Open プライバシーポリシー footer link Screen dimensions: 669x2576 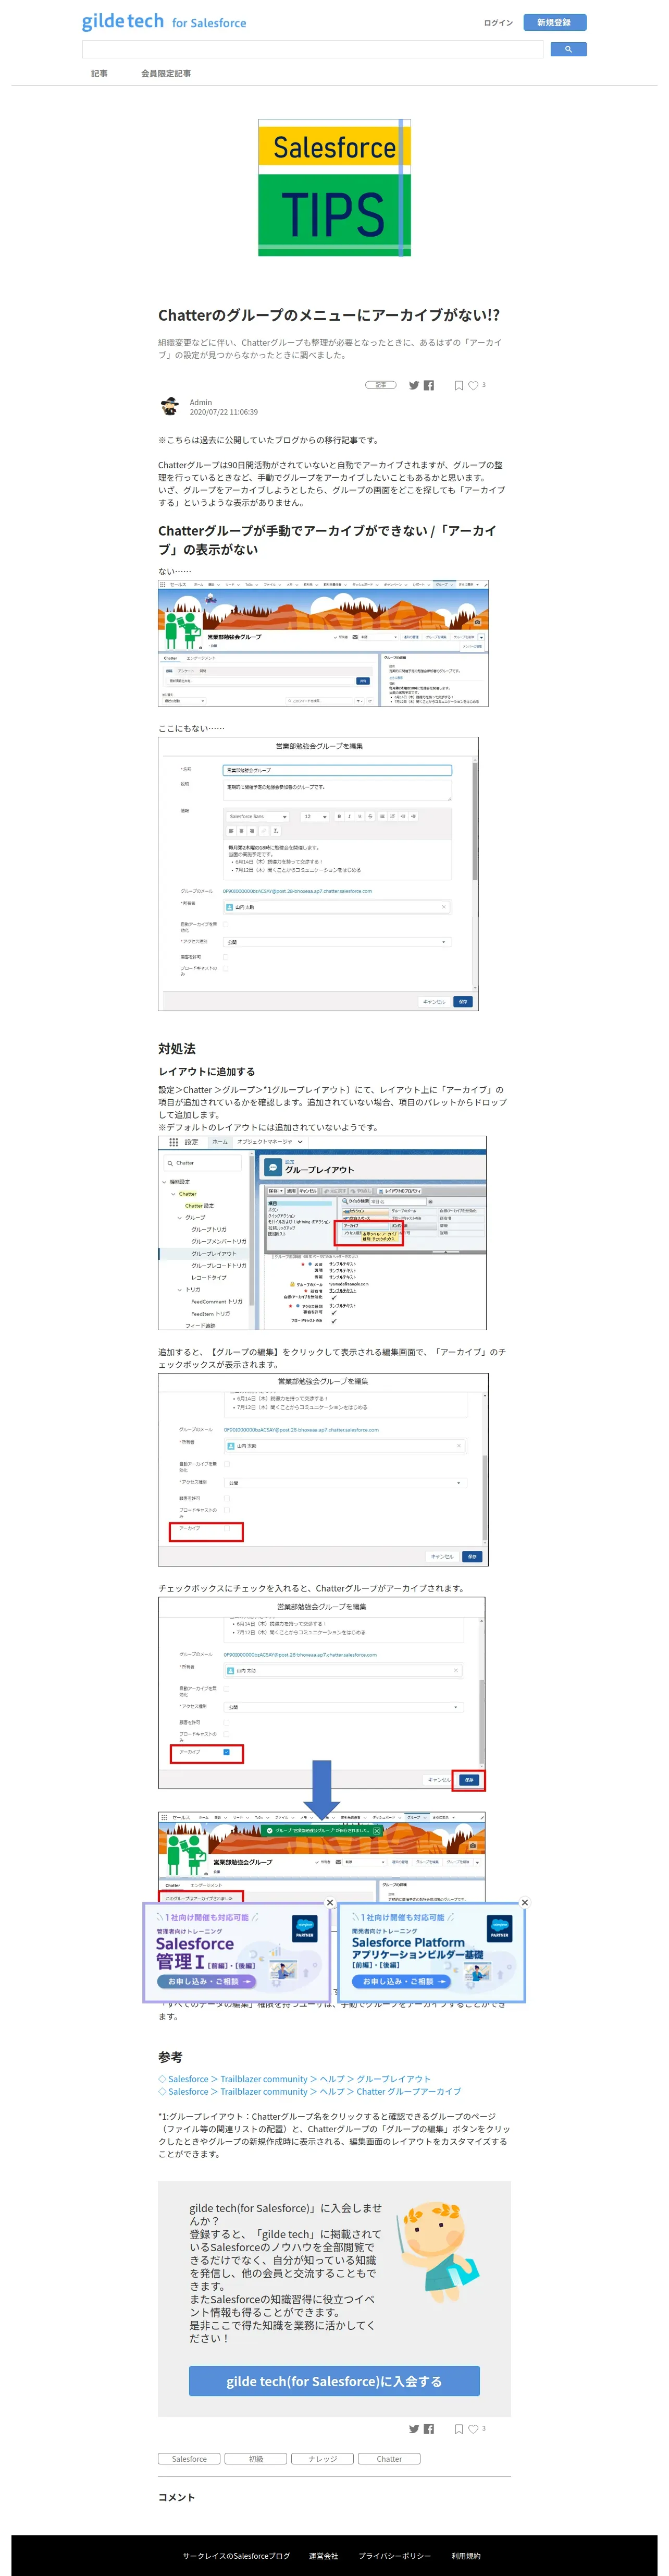click(x=395, y=2556)
